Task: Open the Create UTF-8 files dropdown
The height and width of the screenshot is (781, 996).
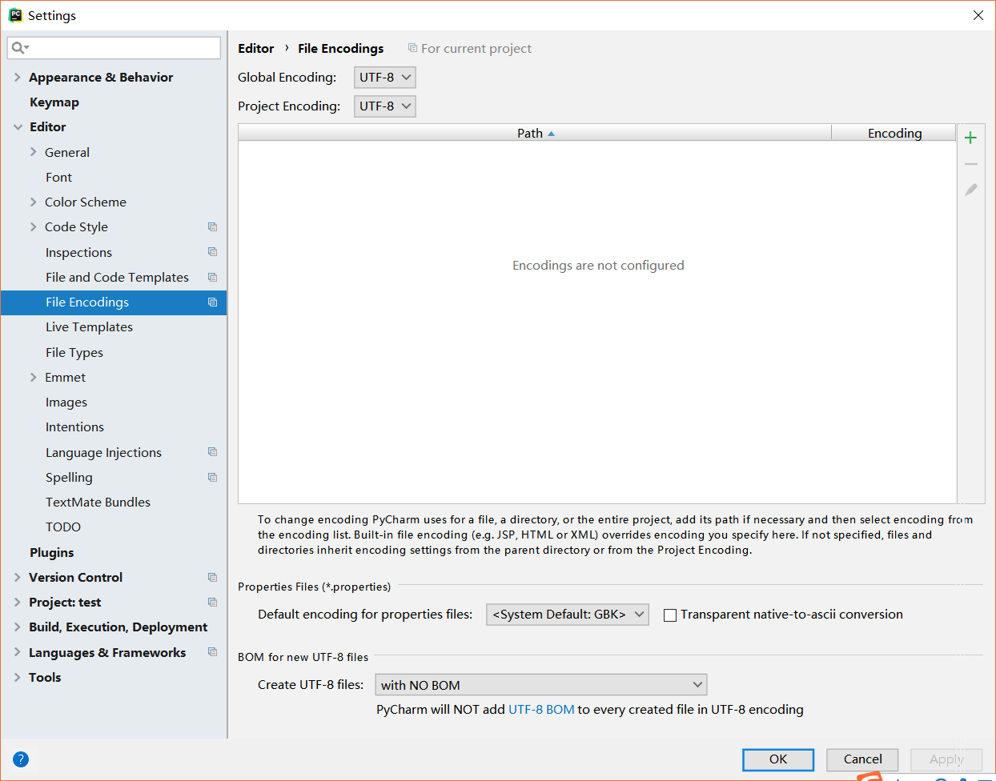Action: pyautogui.click(x=540, y=684)
